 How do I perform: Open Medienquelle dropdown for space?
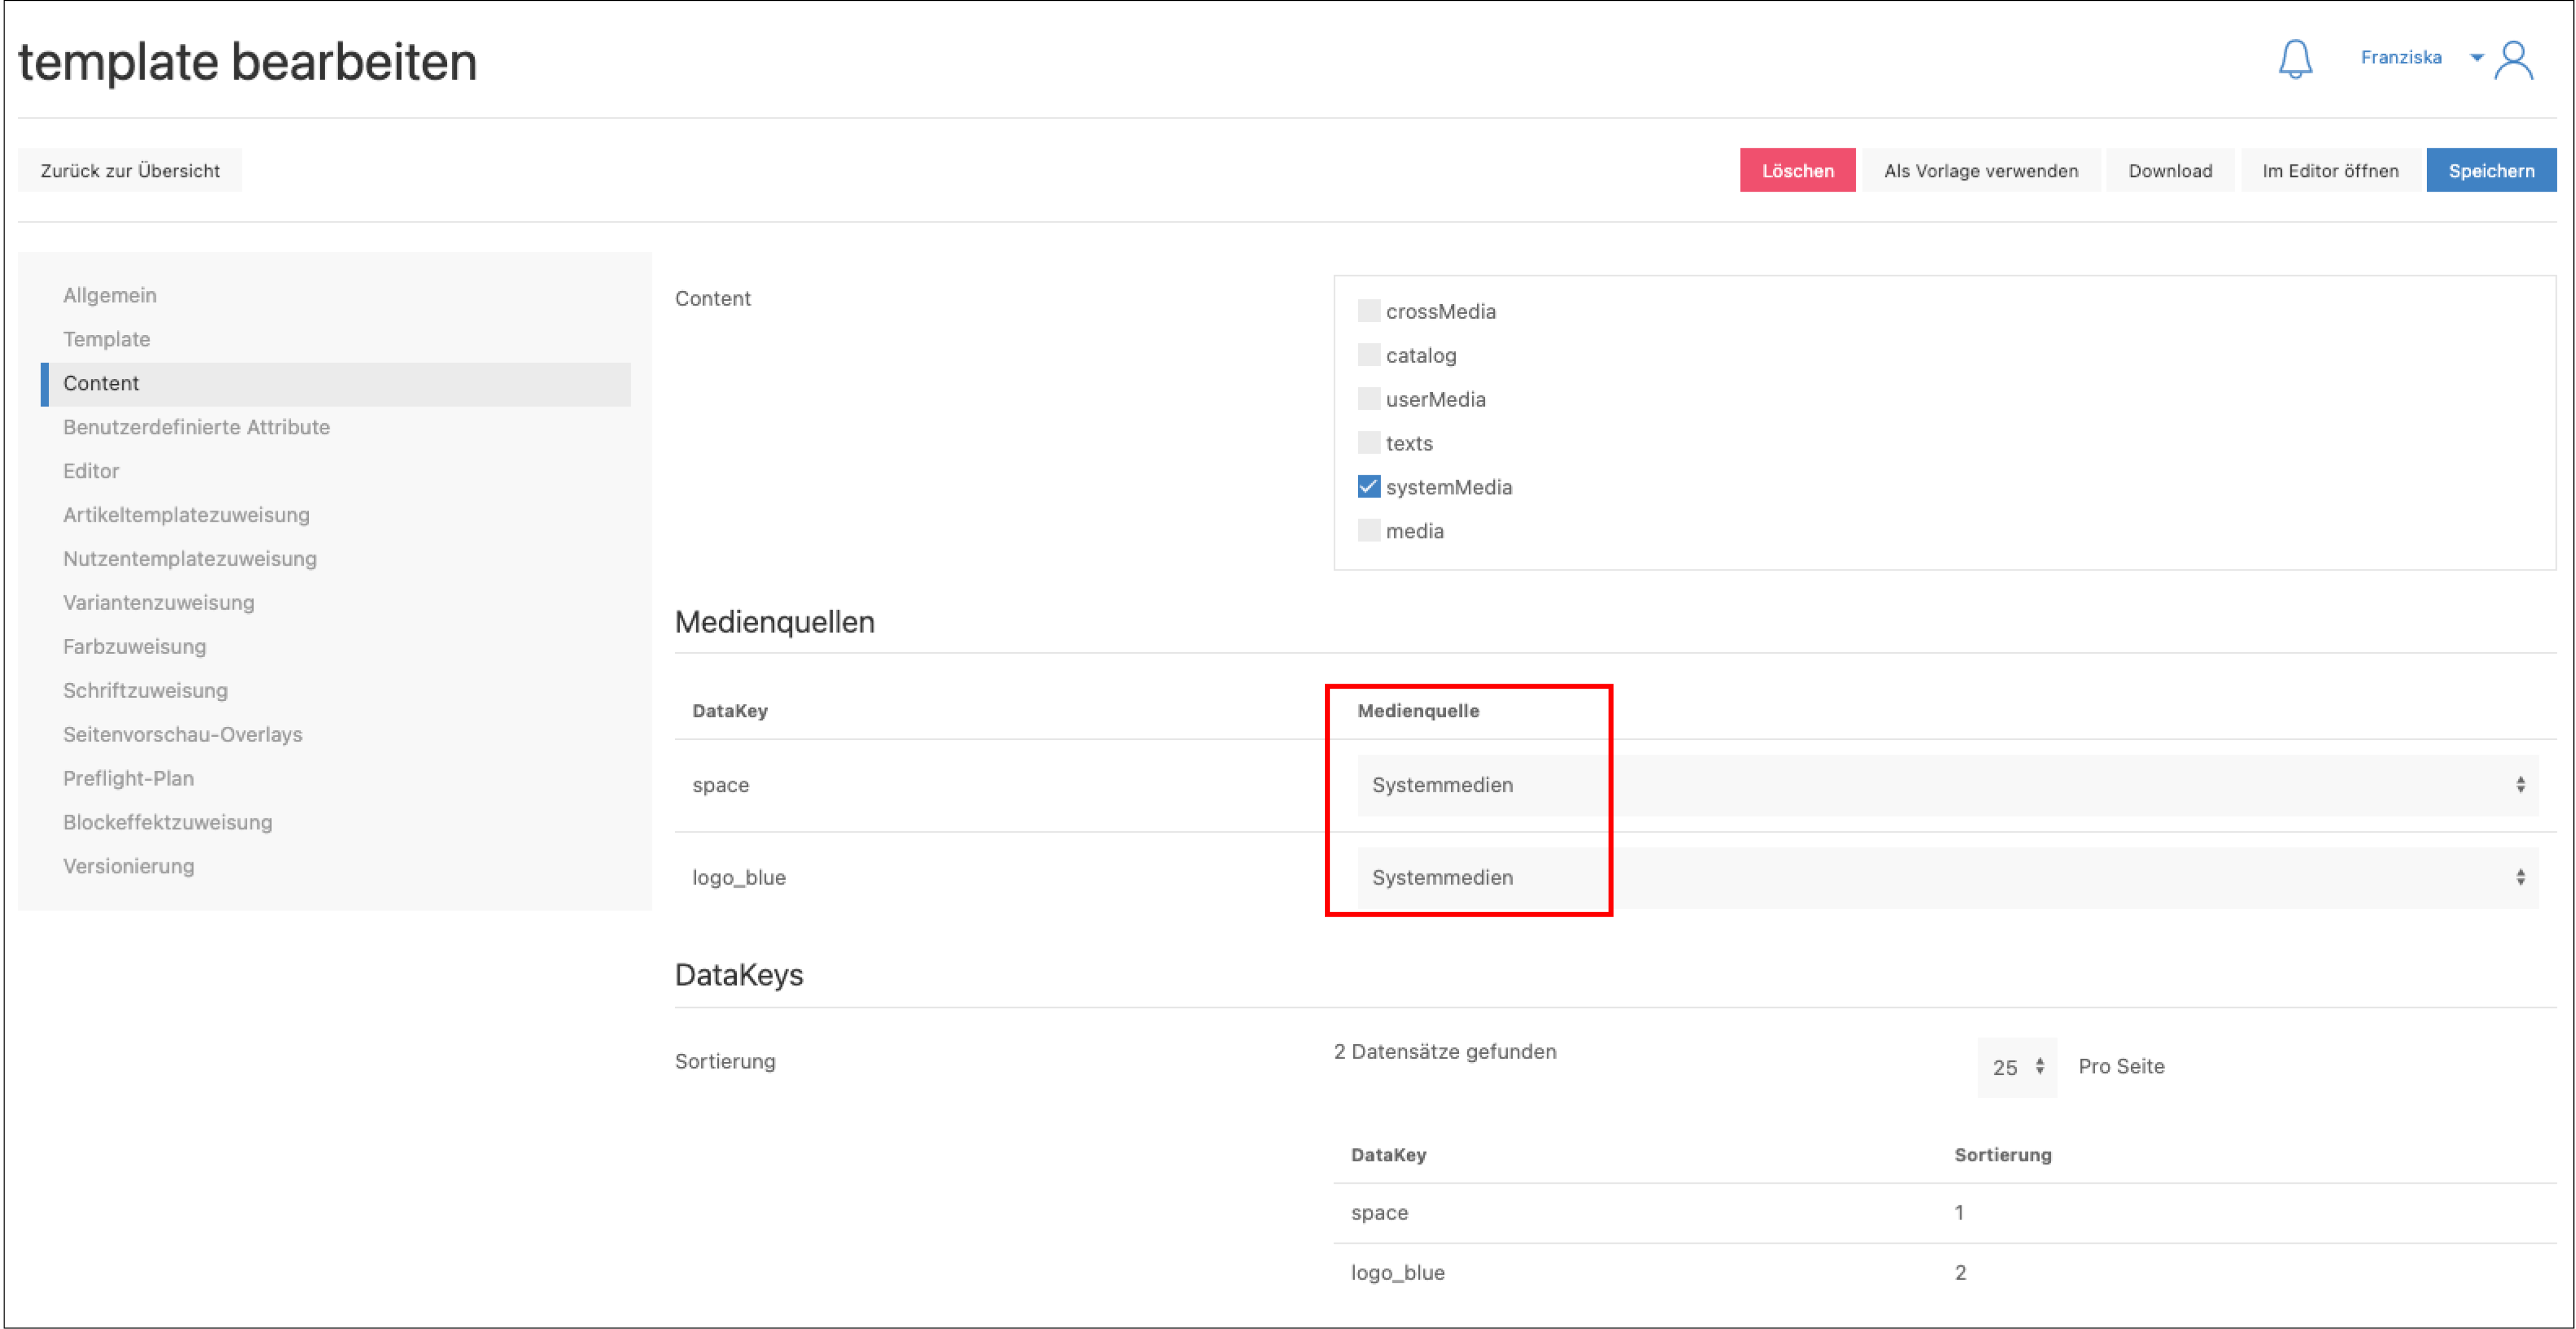pos(1946,785)
